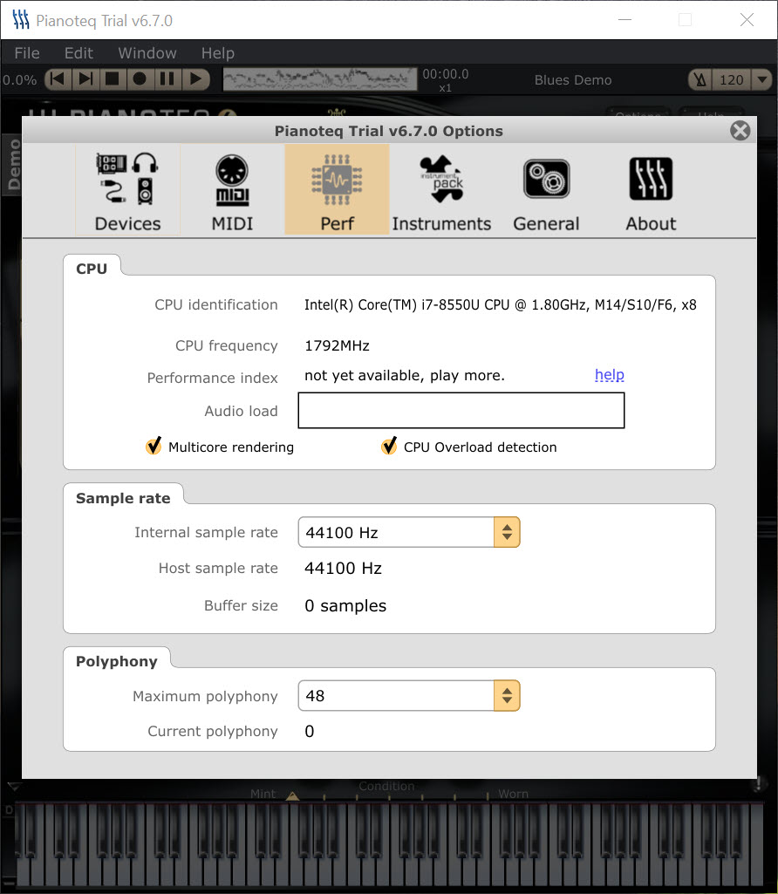Click the Buffer size 0 samples value

point(345,605)
